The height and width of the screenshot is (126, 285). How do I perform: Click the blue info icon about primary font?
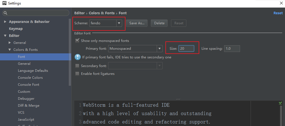(x=78, y=57)
